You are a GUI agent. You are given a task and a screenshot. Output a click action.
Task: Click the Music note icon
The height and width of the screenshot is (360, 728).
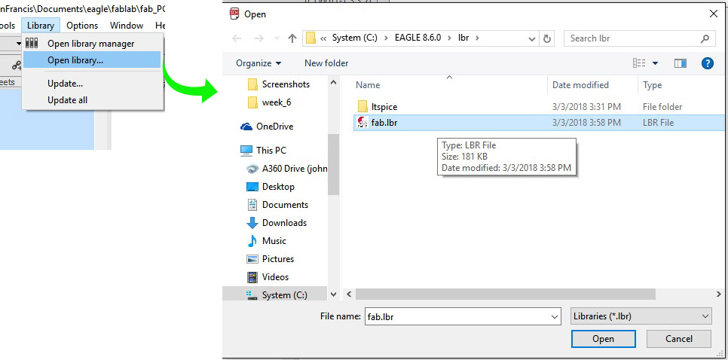[252, 241]
